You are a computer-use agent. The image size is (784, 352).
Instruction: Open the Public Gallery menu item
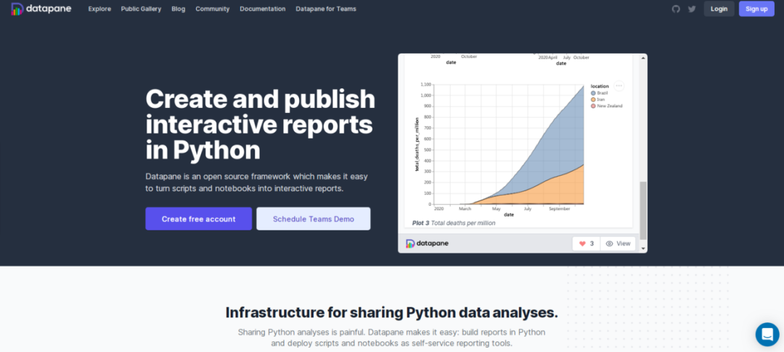coord(141,9)
